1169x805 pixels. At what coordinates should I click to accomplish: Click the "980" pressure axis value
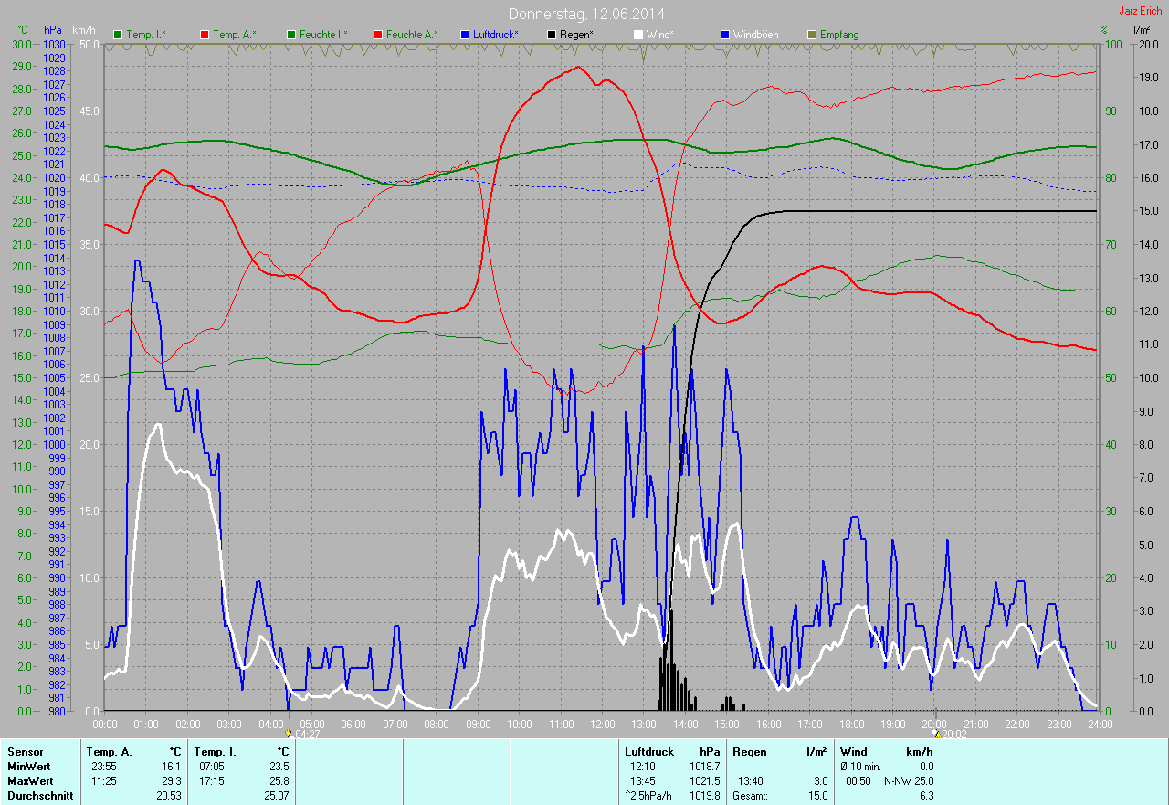coord(57,712)
